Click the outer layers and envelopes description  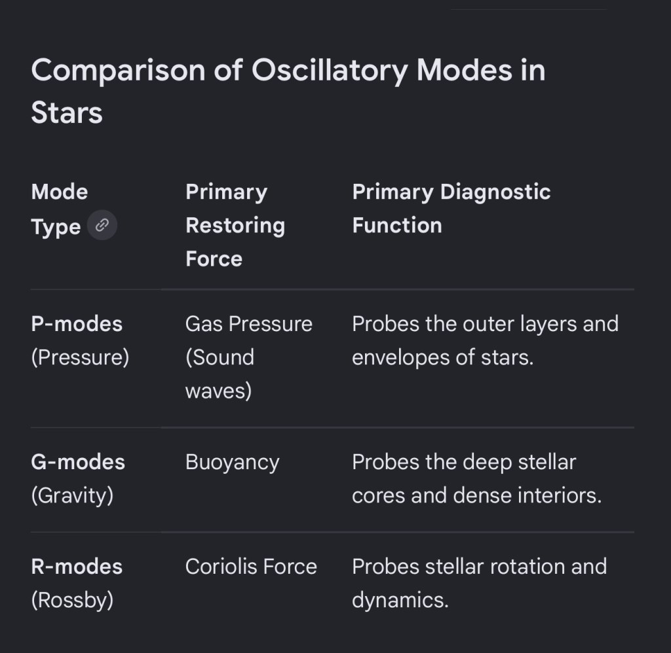[484, 340]
